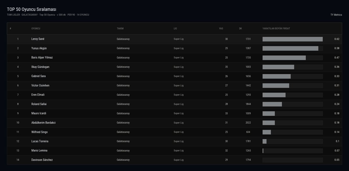Click Leroy Sané's big chance bar

tap(293, 39)
